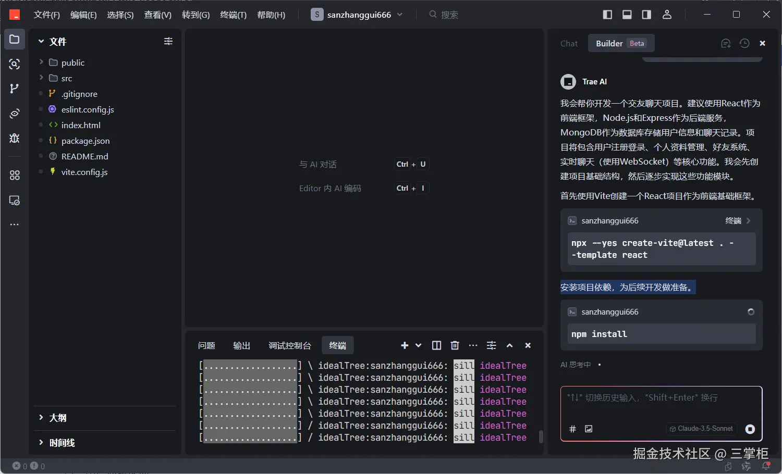Open 终端 link on the npx command card
The image size is (782, 474).
coord(738,221)
